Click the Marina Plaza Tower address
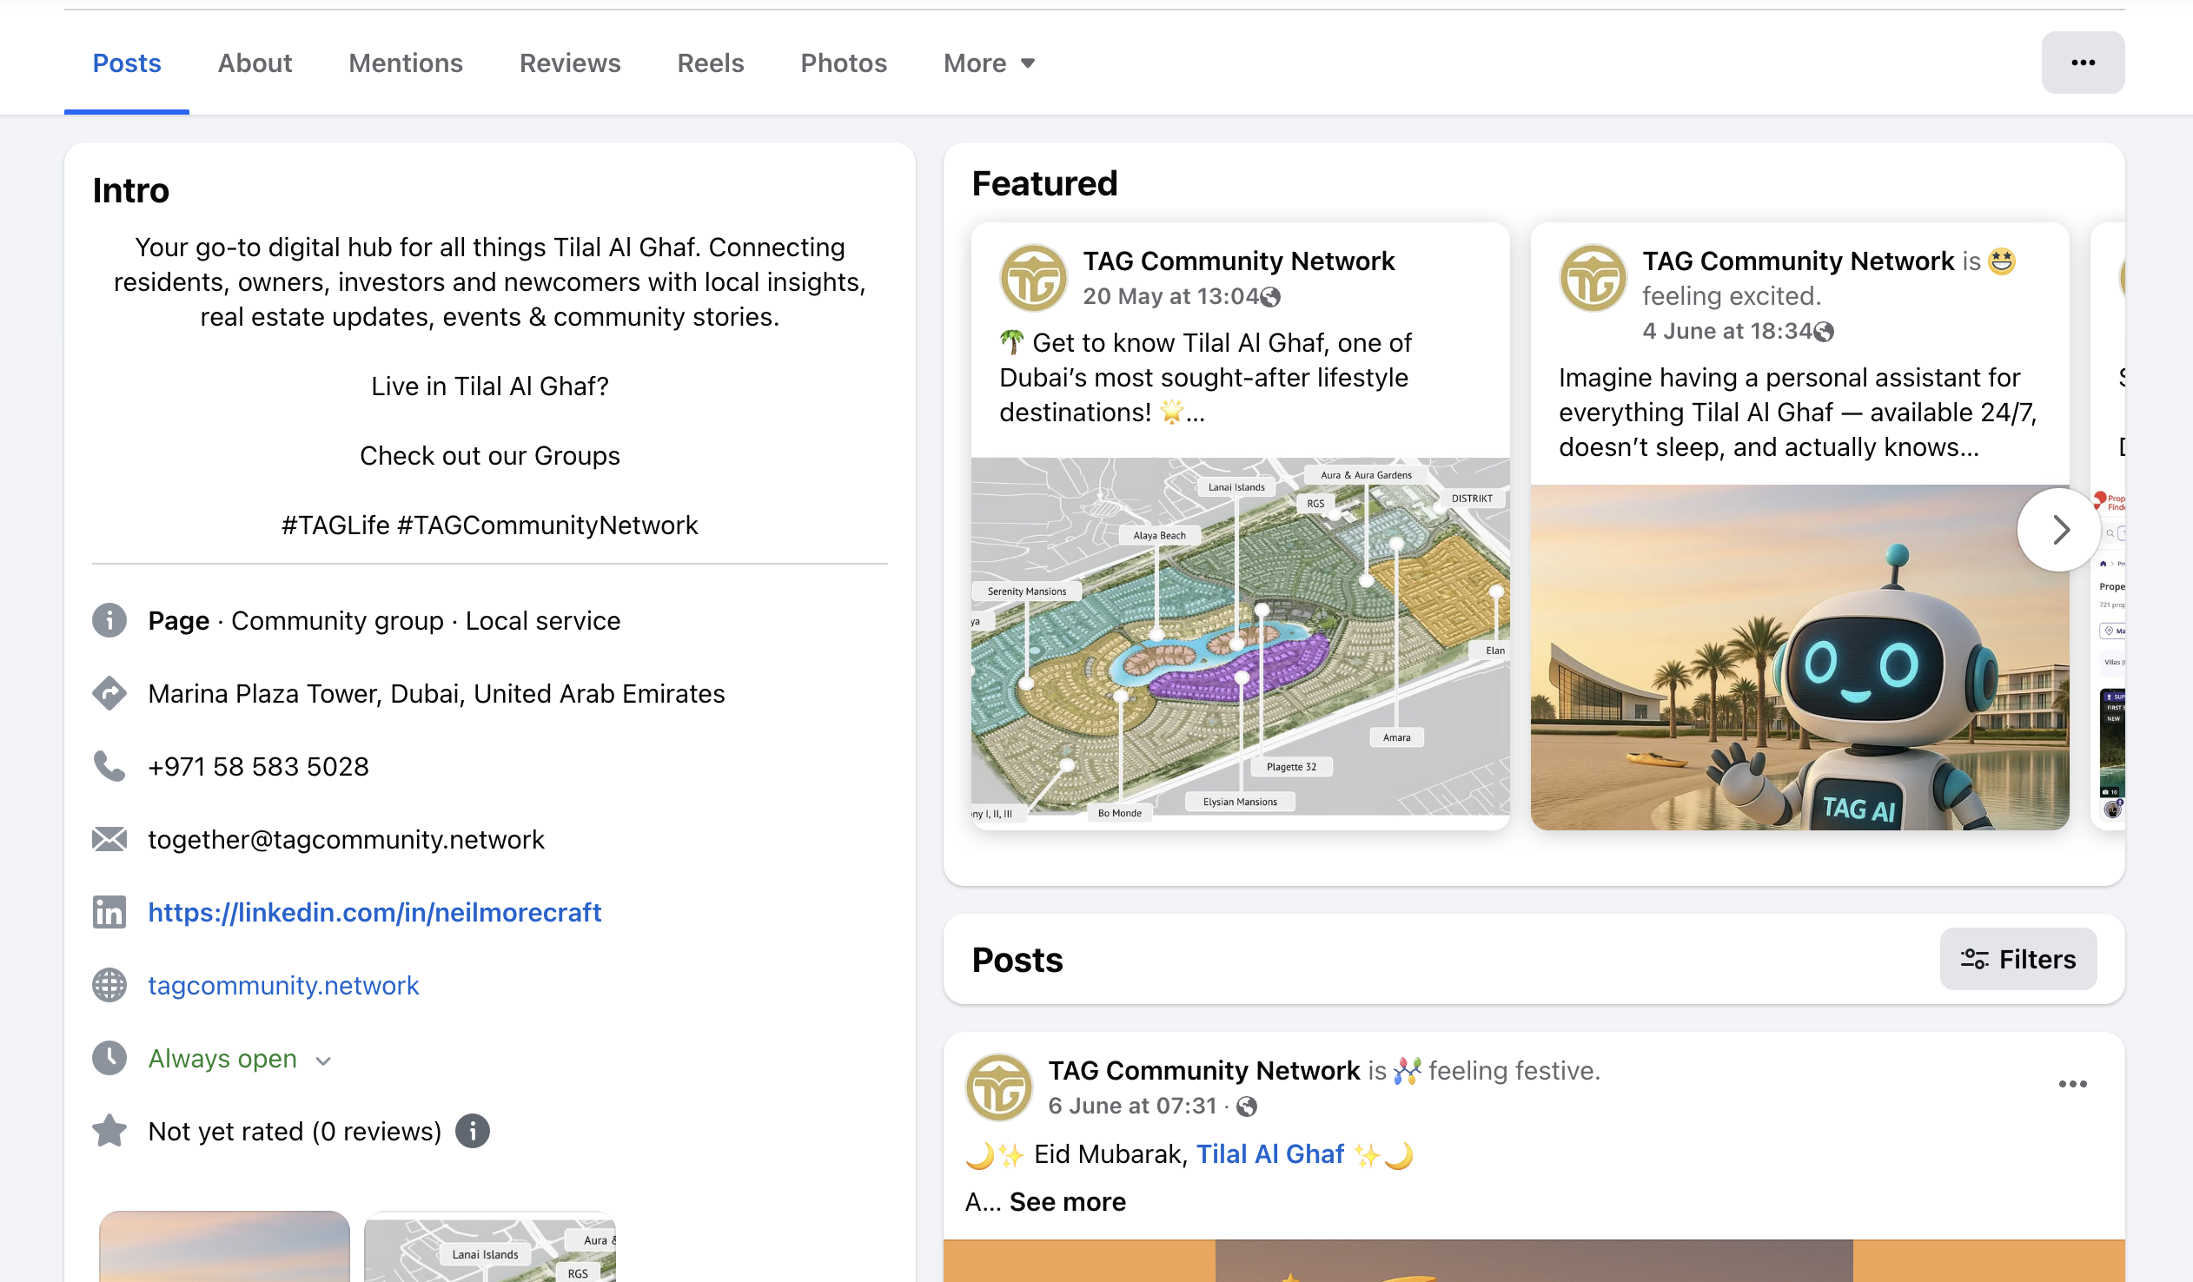 437,694
